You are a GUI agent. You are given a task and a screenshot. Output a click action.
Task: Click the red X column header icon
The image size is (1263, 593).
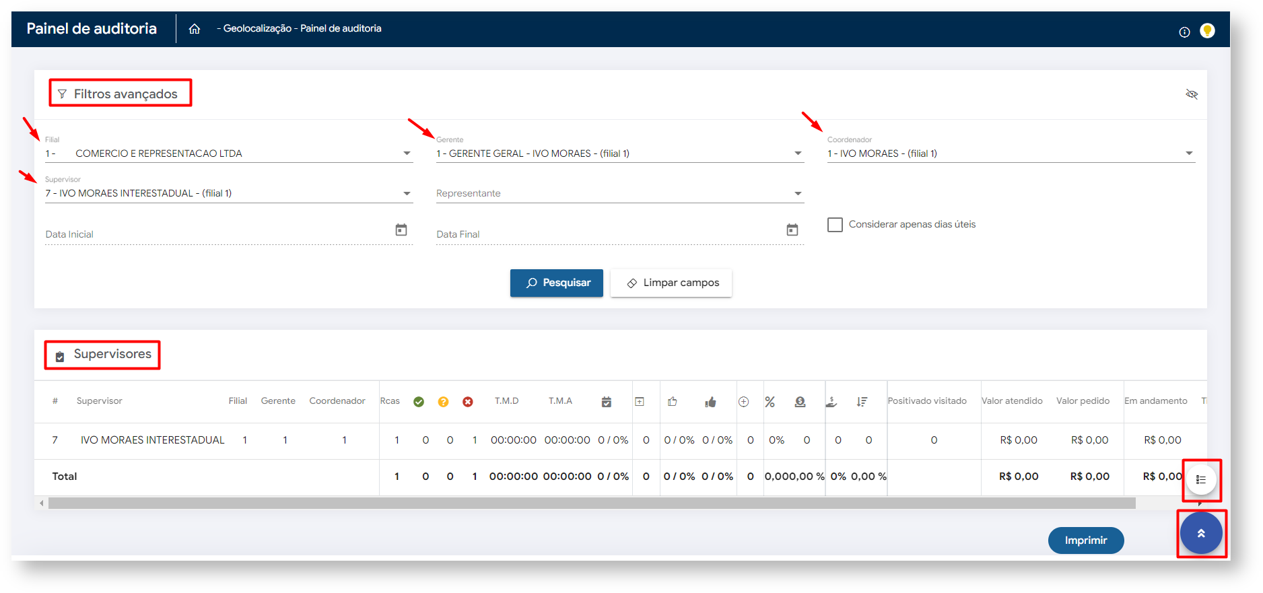coord(468,402)
